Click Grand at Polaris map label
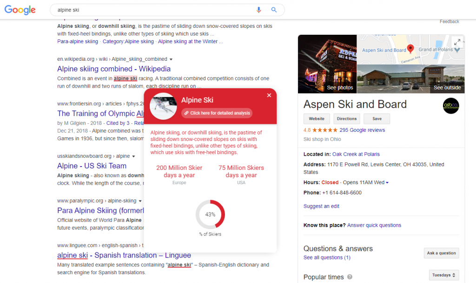The height and width of the screenshot is (283, 476). pyautogui.click(x=436, y=49)
